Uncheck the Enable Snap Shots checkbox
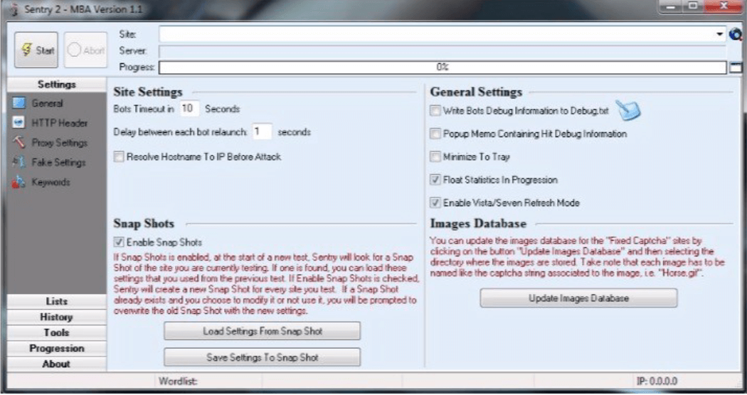The width and height of the screenshot is (747, 395). click(120, 242)
